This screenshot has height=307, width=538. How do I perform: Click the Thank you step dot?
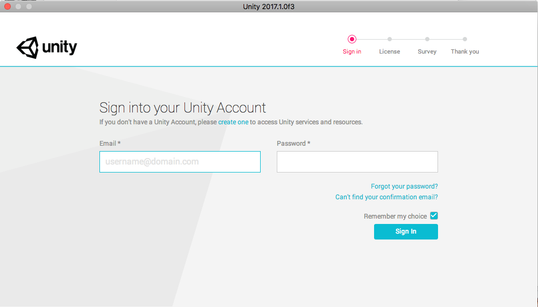[464, 39]
